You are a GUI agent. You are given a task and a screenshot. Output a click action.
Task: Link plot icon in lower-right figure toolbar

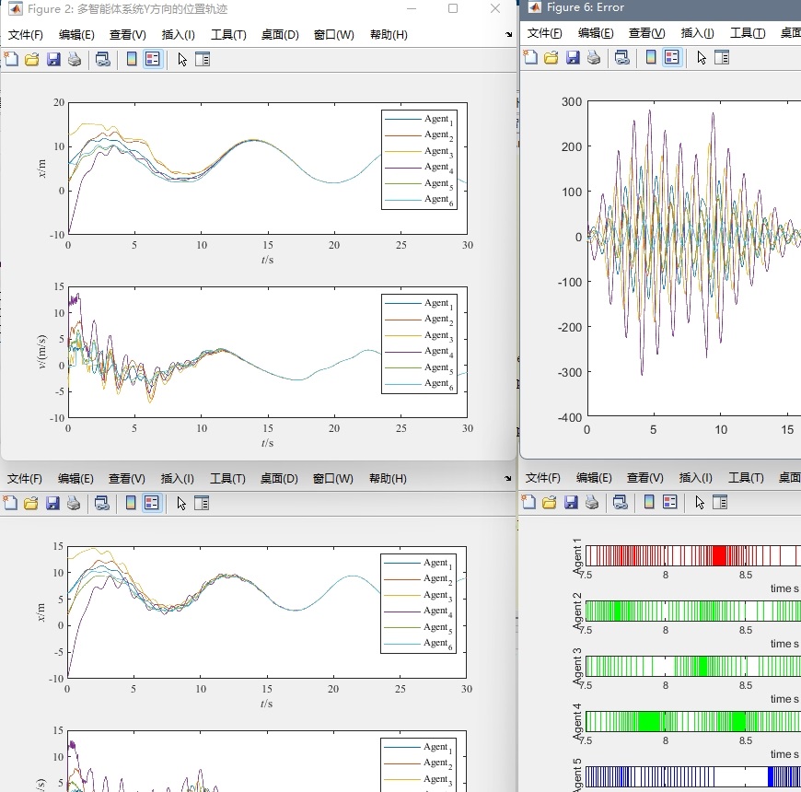tap(621, 502)
